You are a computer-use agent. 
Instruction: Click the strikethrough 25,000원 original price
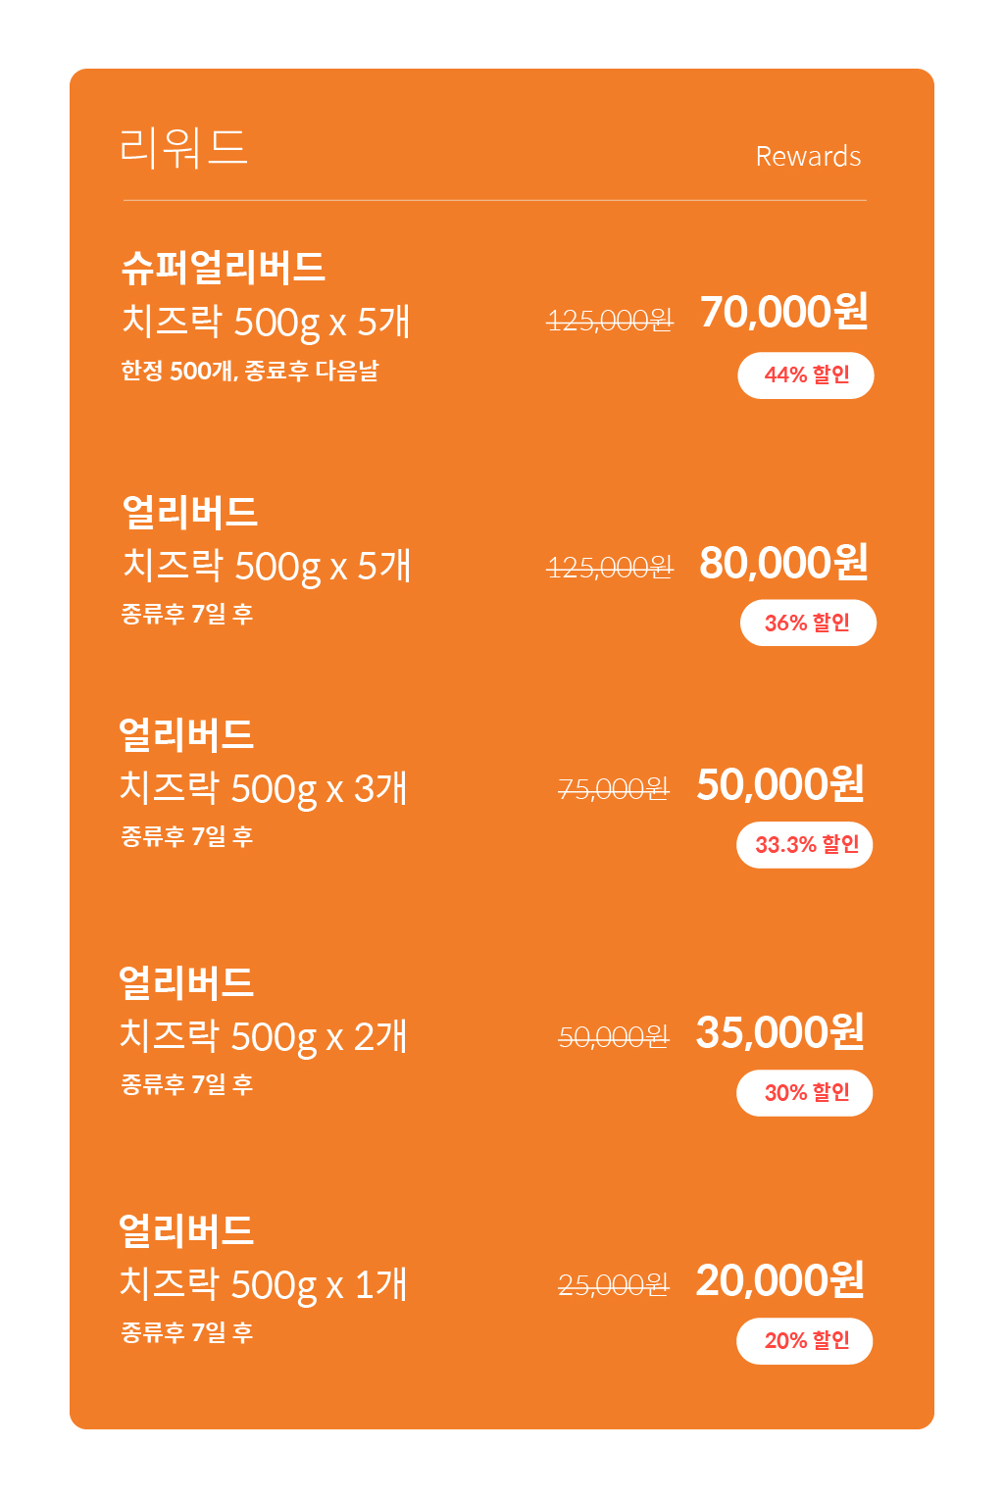pyautogui.click(x=614, y=1285)
